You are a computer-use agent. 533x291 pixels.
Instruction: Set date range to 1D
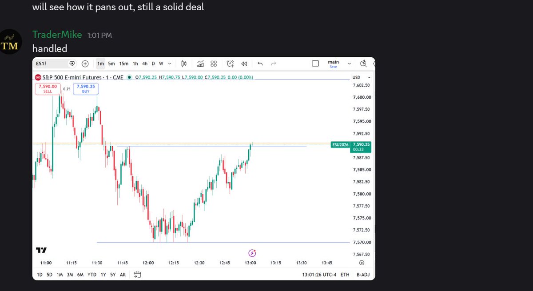click(x=40, y=275)
